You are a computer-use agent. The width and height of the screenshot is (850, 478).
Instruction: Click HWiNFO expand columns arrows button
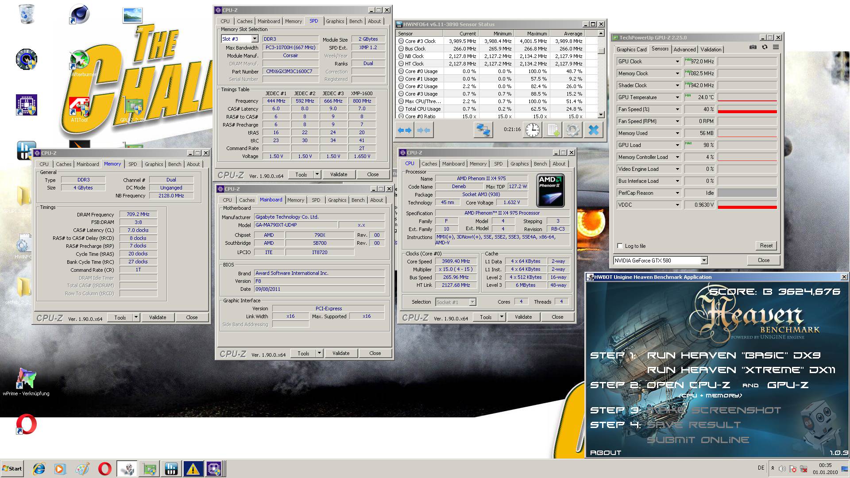(x=405, y=130)
